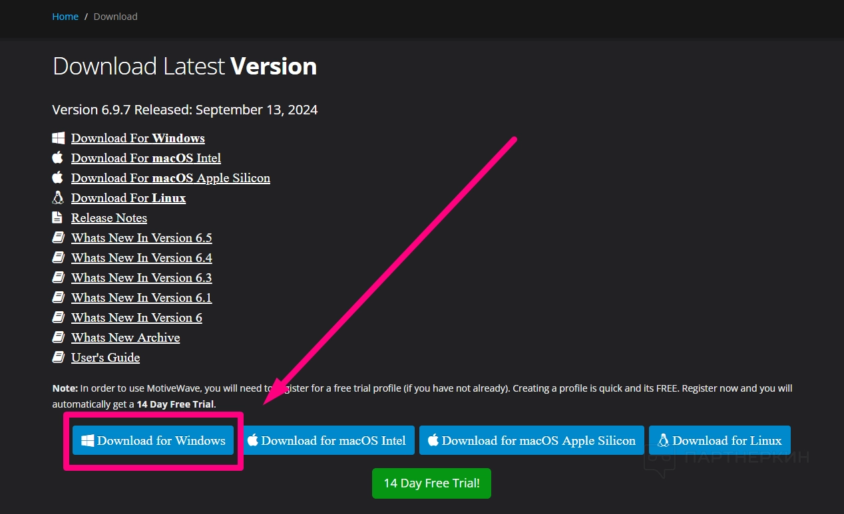Click the blue Download for Linux button

(720, 440)
